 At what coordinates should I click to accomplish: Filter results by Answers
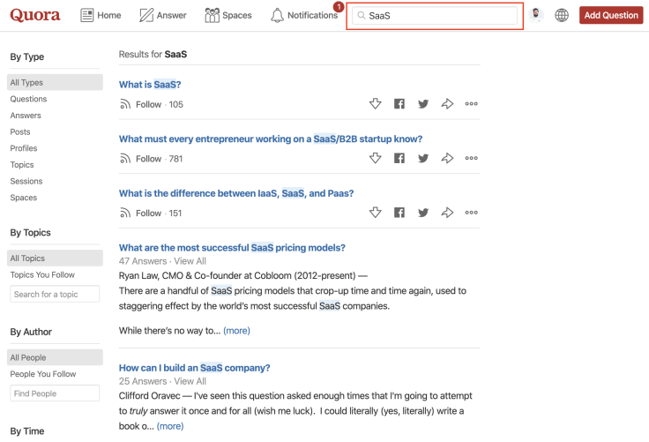tap(26, 116)
